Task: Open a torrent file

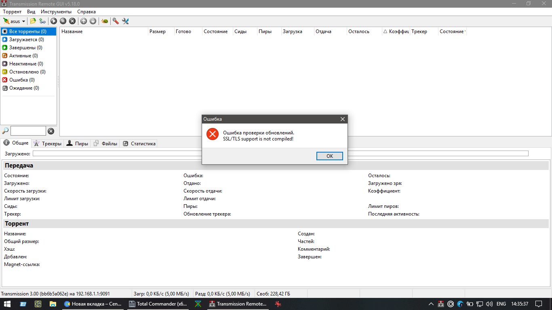Action: pos(32,21)
